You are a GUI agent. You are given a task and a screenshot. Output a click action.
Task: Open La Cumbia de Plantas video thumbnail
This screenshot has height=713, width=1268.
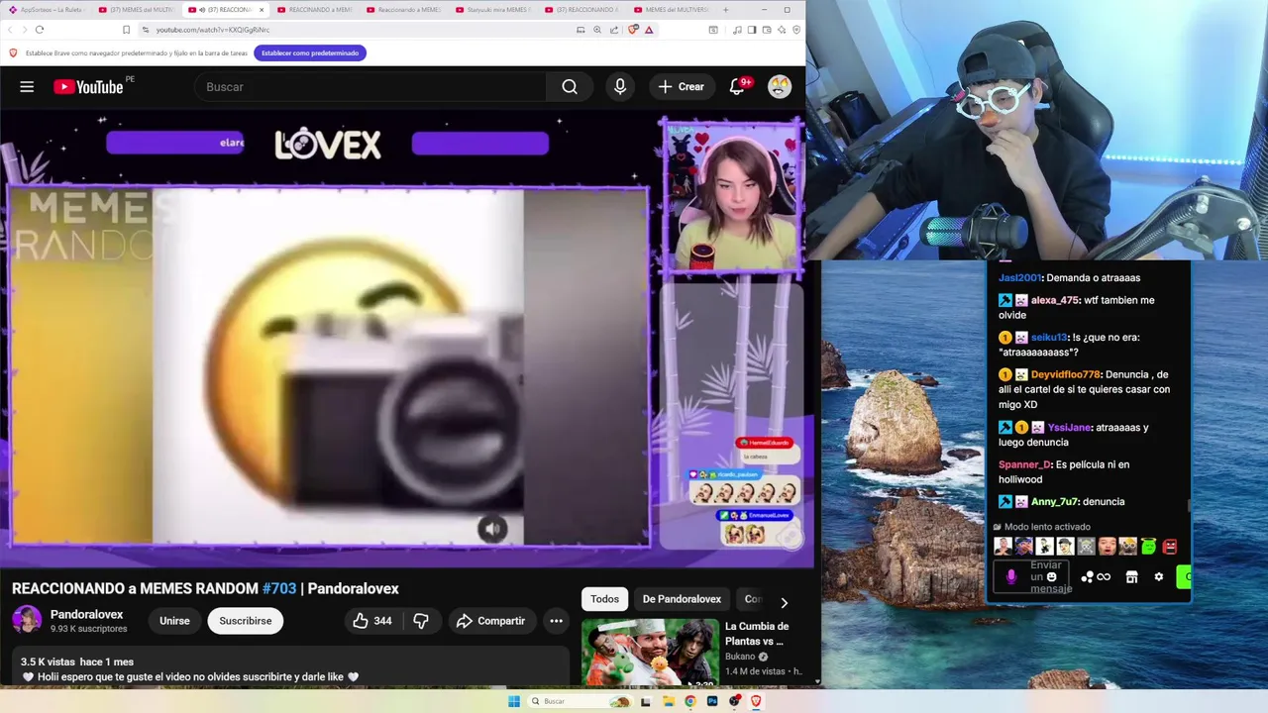[x=650, y=653]
